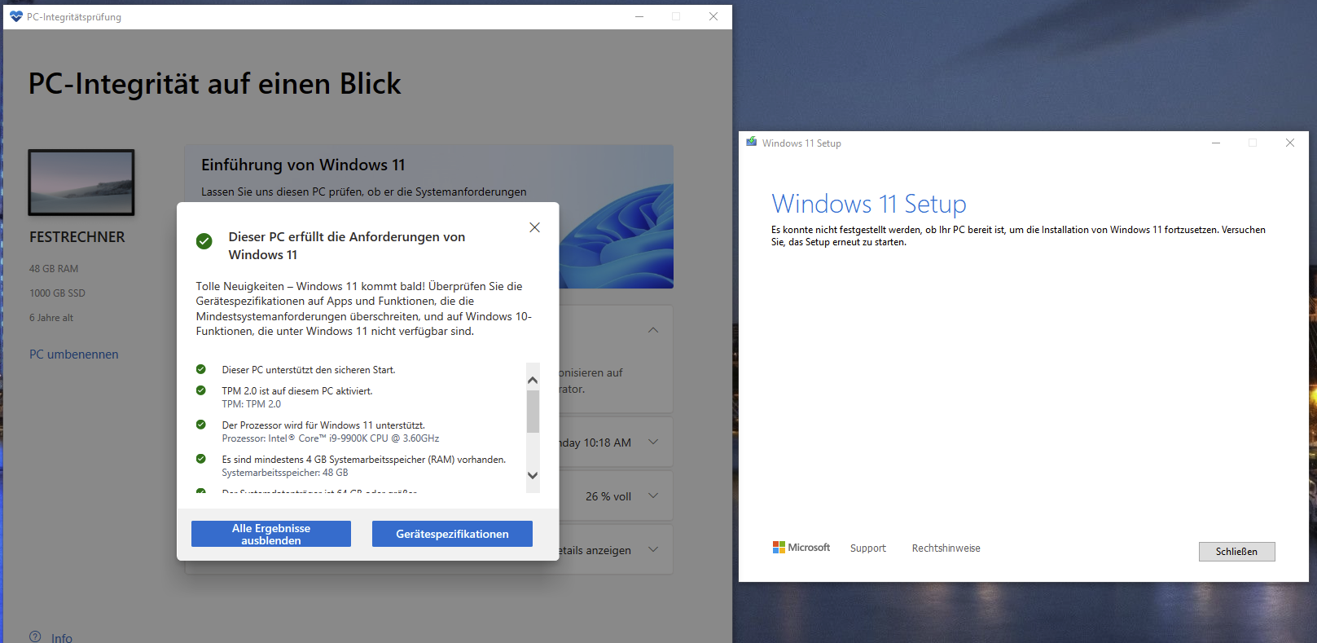Click the green check beside 'sicheren Start'
This screenshot has height=643, width=1317.
pos(201,369)
